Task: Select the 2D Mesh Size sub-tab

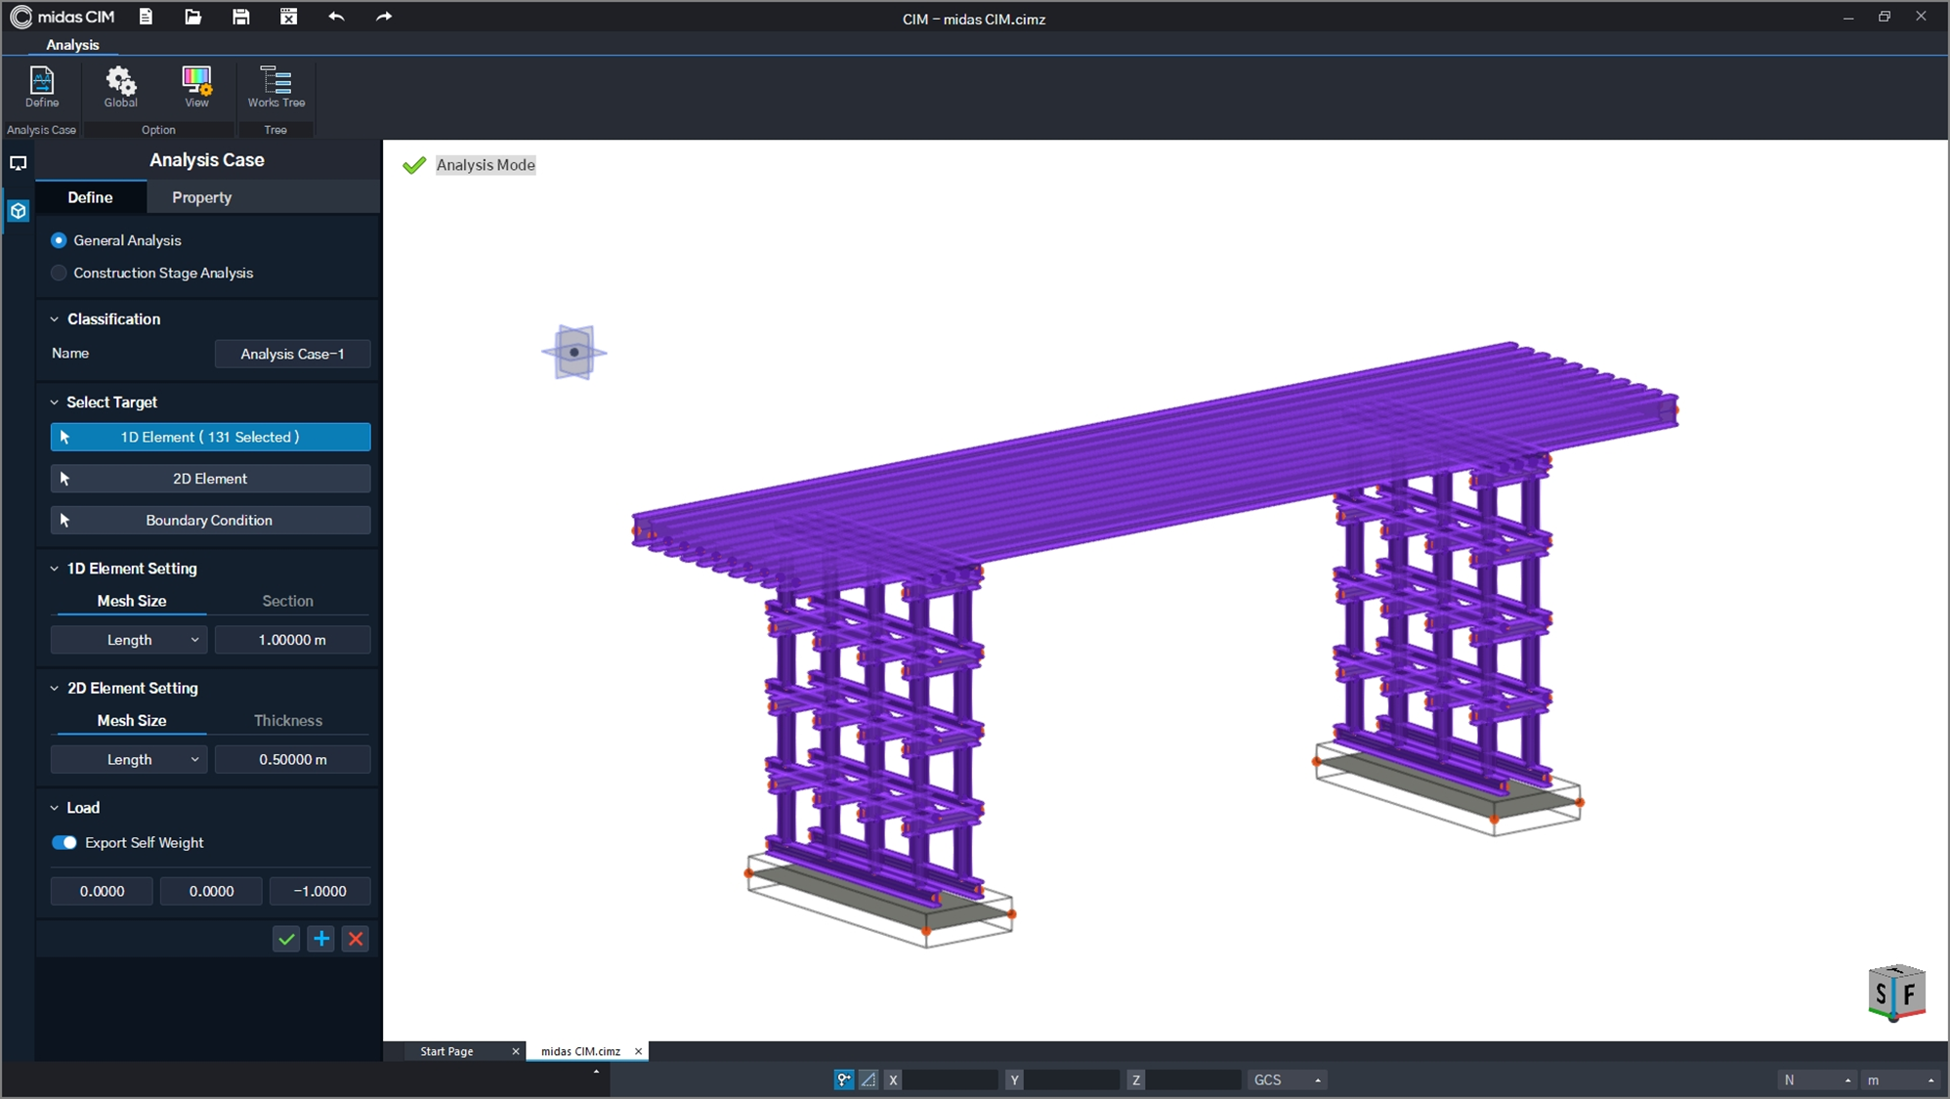Action: tap(132, 720)
